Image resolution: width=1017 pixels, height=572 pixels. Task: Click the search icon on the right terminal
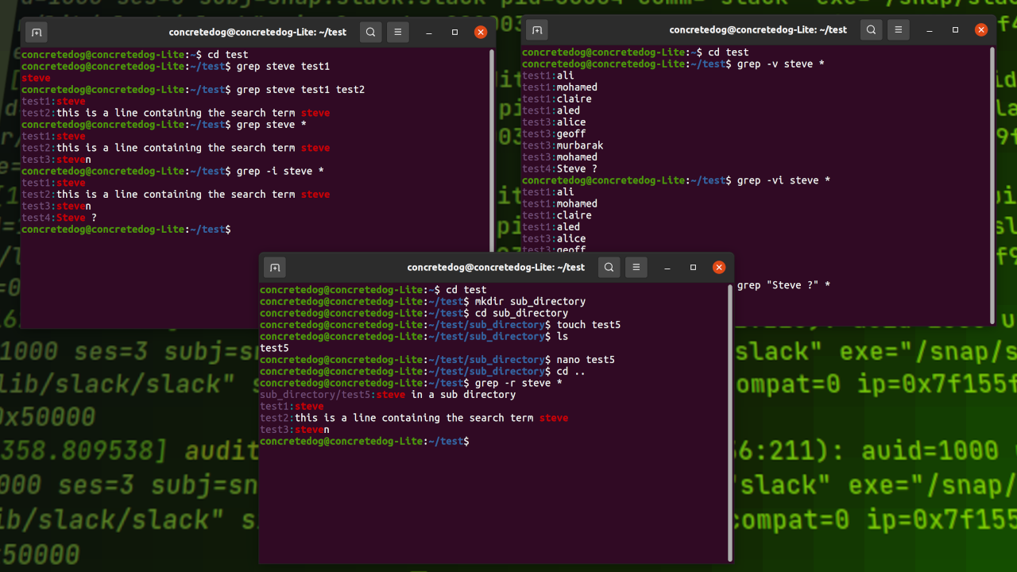click(x=871, y=29)
